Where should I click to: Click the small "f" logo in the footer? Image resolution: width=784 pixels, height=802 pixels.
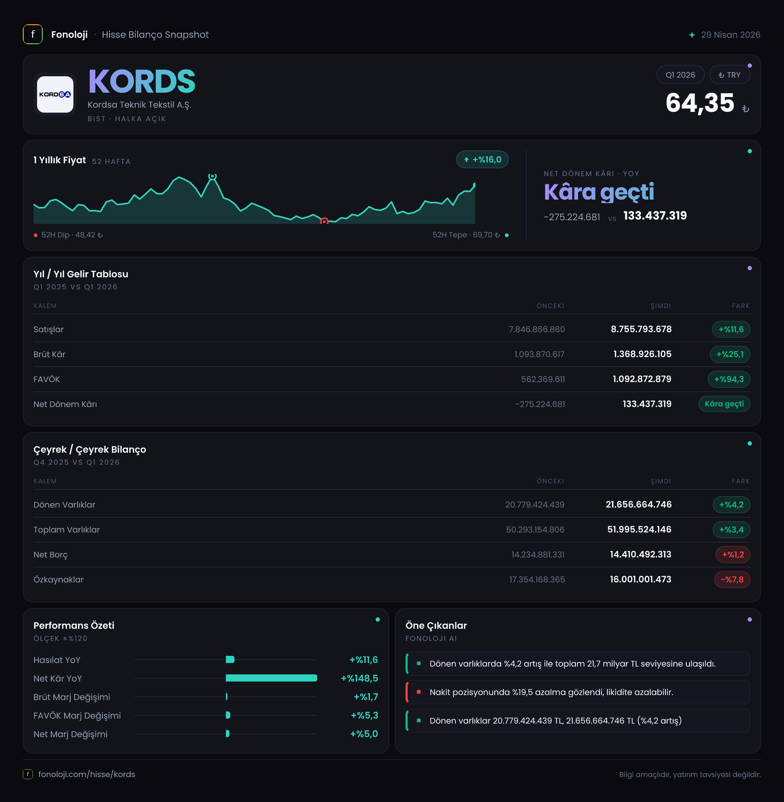[x=27, y=774]
